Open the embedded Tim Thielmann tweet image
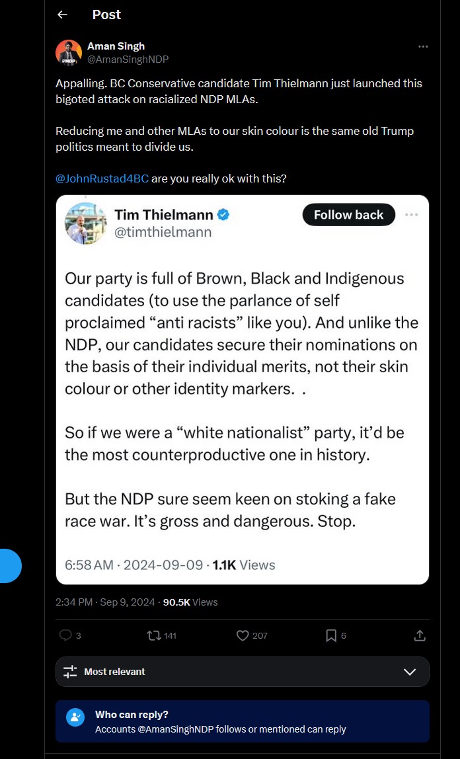The width and height of the screenshot is (460, 759). [243, 389]
